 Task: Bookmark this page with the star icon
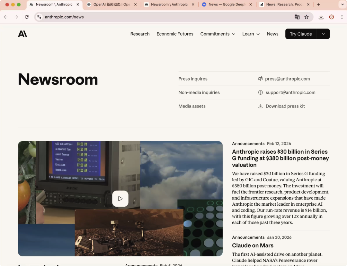point(307,17)
